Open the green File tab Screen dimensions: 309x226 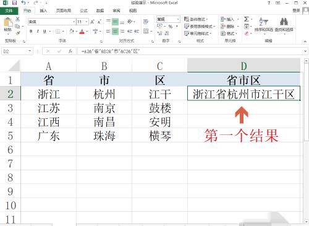pyautogui.click(x=9, y=11)
